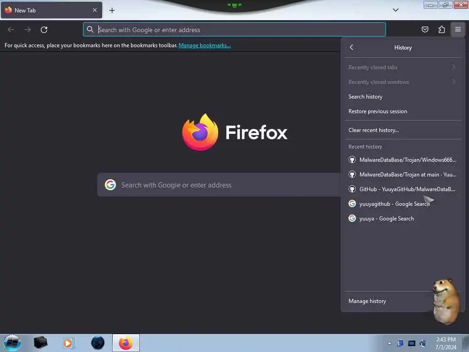Go back from History panel
Viewport: 469px width, 352px height.
coord(351,47)
